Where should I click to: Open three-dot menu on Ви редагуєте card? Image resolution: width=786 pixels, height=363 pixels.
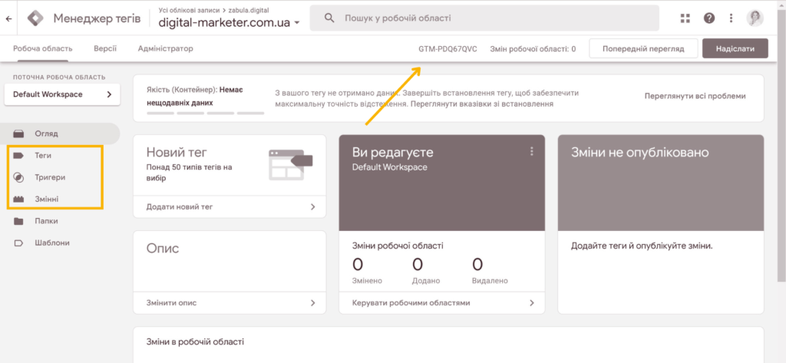(532, 151)
